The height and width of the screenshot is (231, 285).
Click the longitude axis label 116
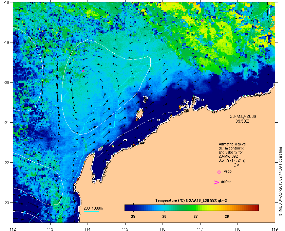163,229
